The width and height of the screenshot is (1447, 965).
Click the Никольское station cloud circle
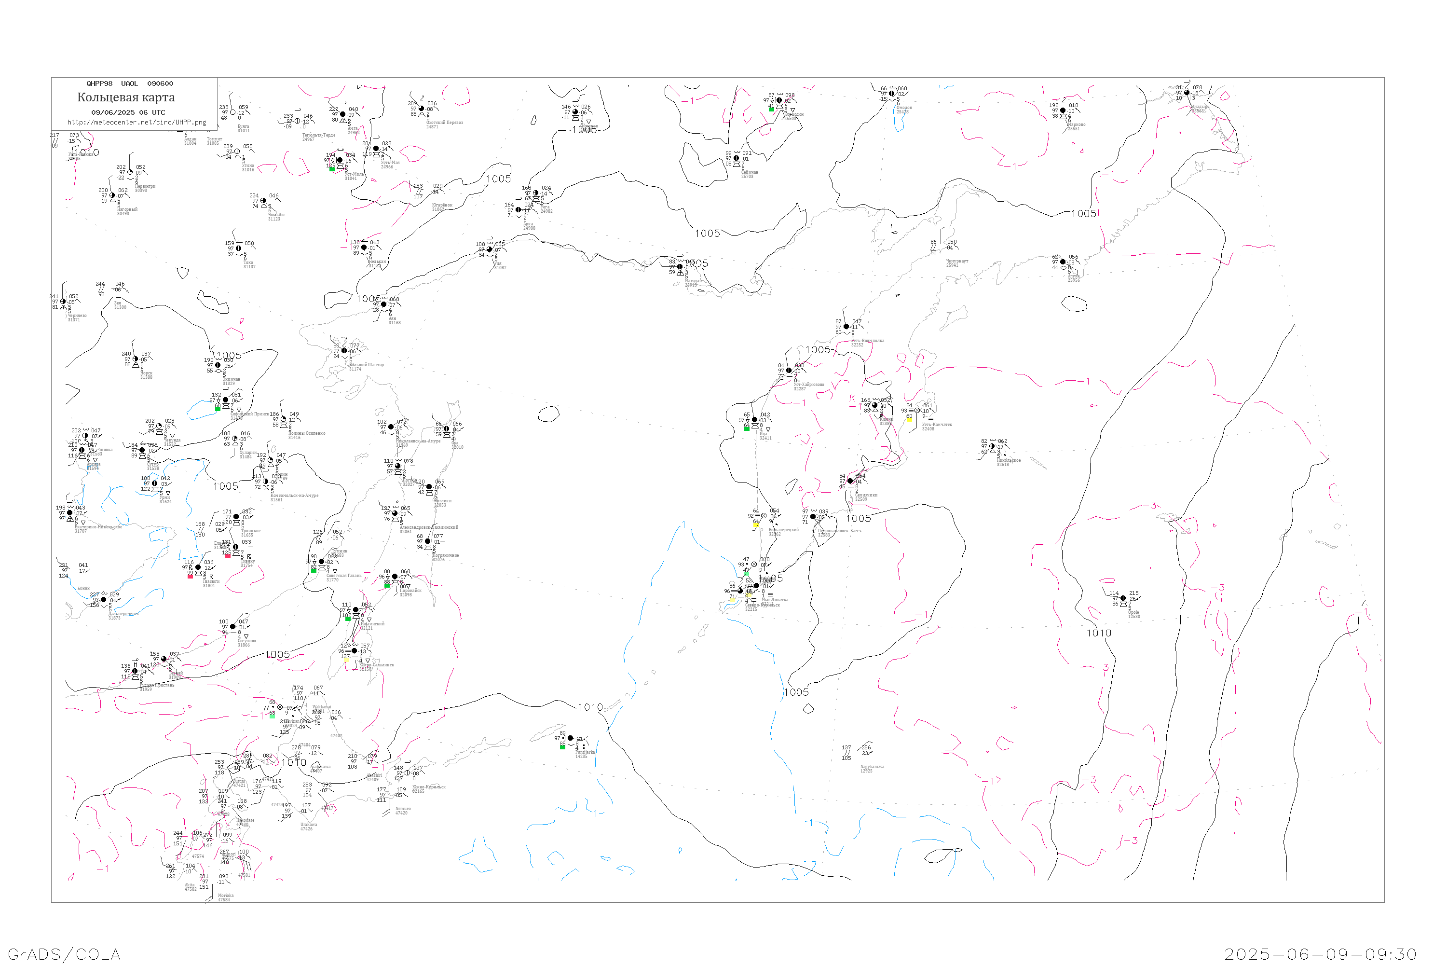[x=992, y=446]
